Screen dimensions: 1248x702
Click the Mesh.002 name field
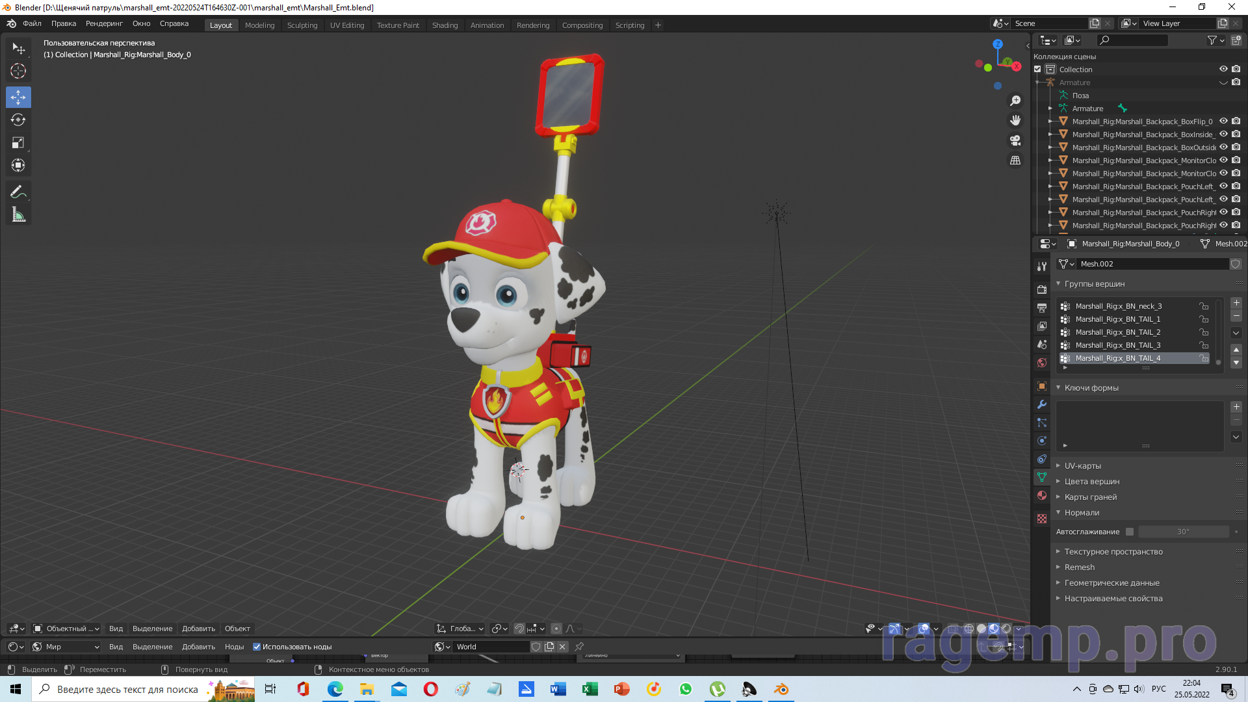pyautogui.click(x=1153, y=264)
